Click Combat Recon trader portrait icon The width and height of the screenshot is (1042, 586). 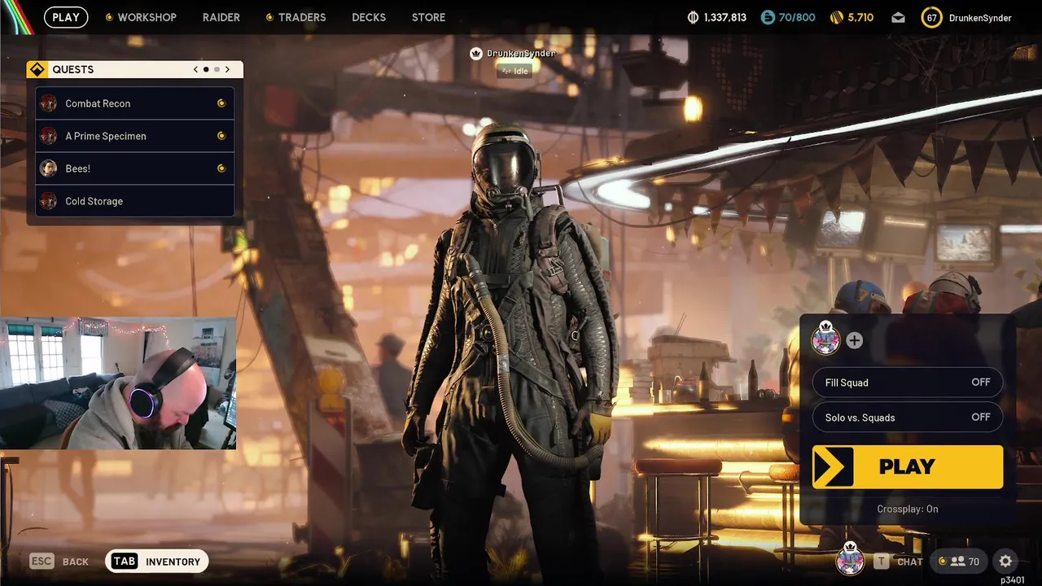click(x=48, y=103)
